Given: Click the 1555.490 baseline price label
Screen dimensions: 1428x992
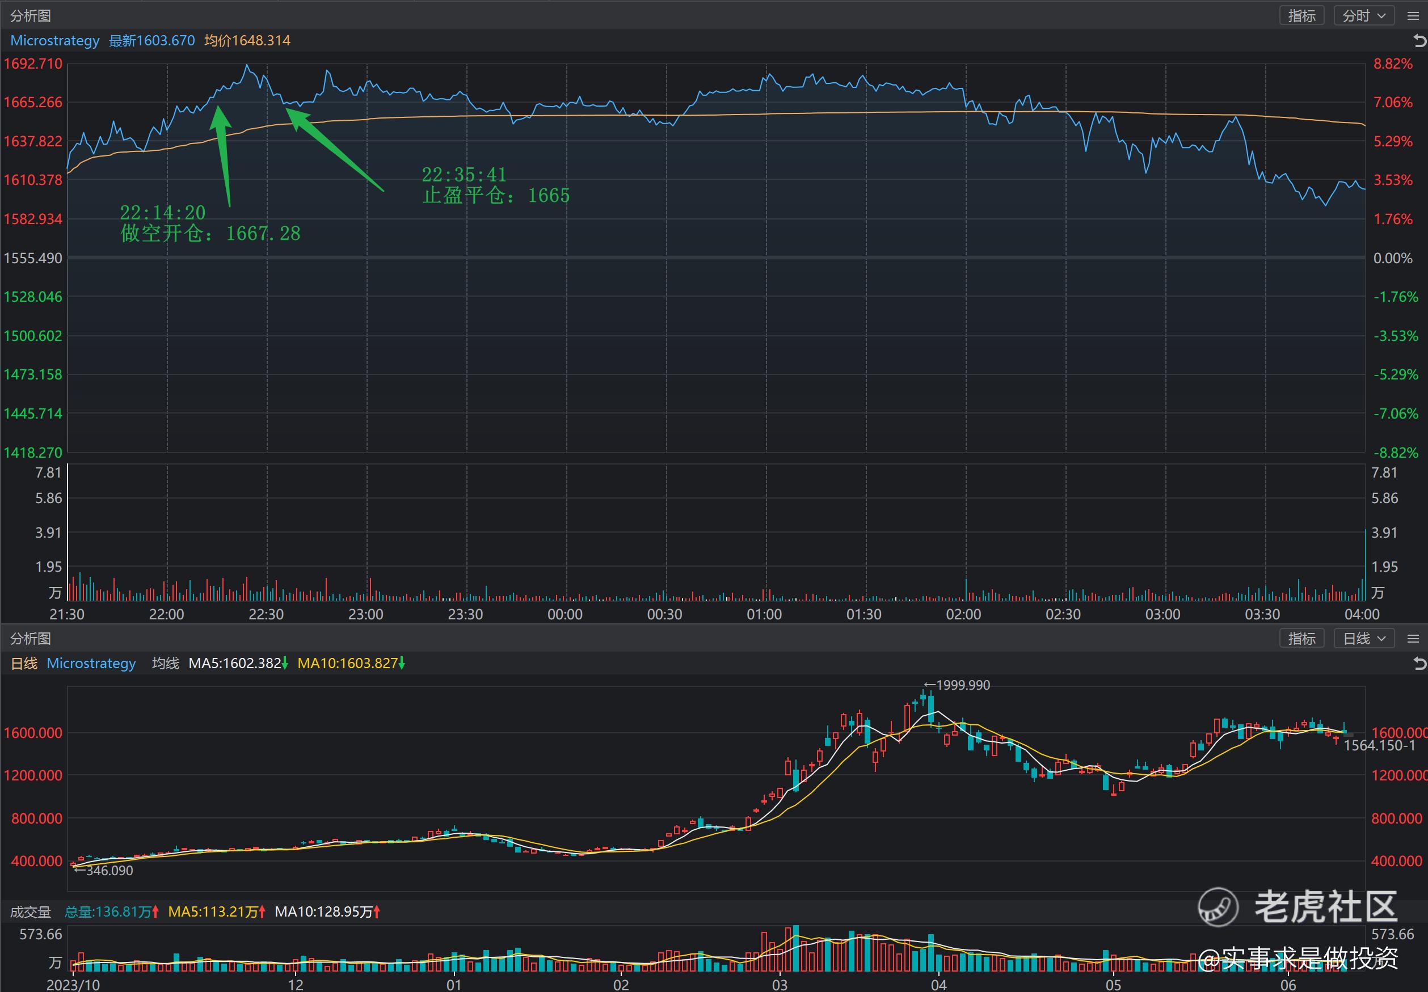Looking at the screenshot, I should point(33,258).
